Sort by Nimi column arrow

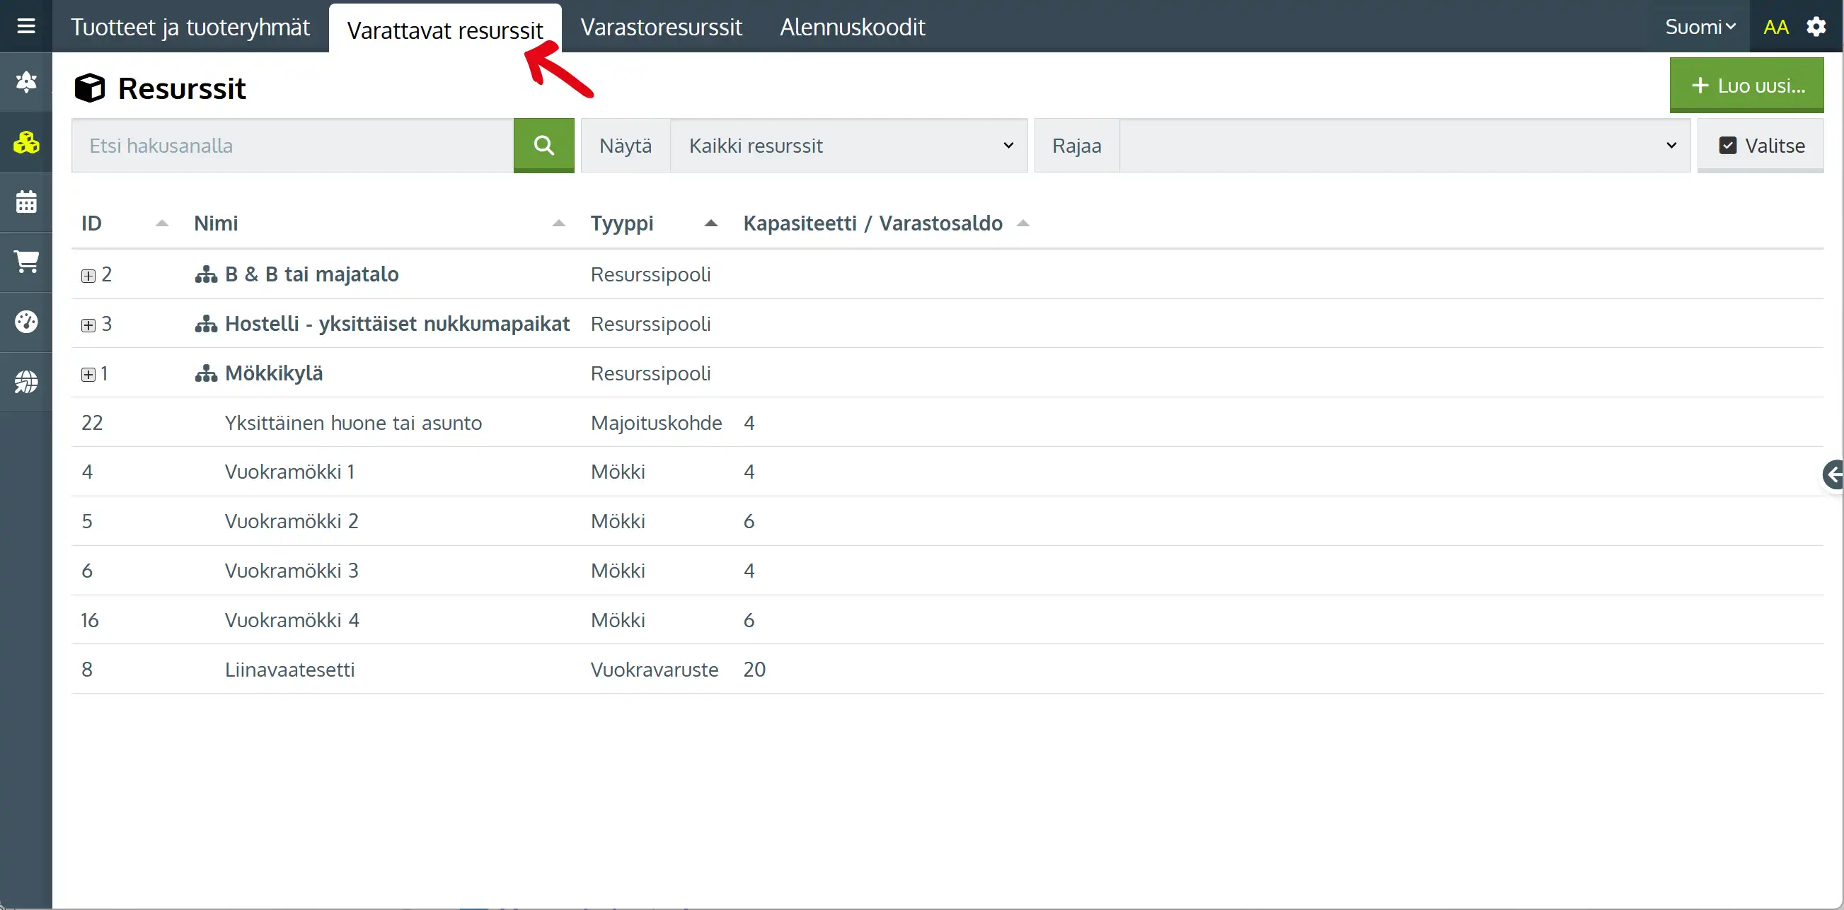pos(558,223)
